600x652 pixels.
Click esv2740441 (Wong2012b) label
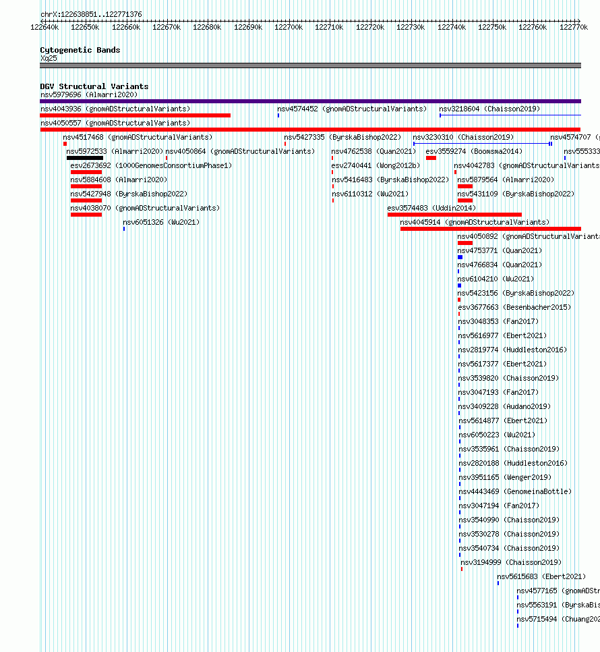376,165
